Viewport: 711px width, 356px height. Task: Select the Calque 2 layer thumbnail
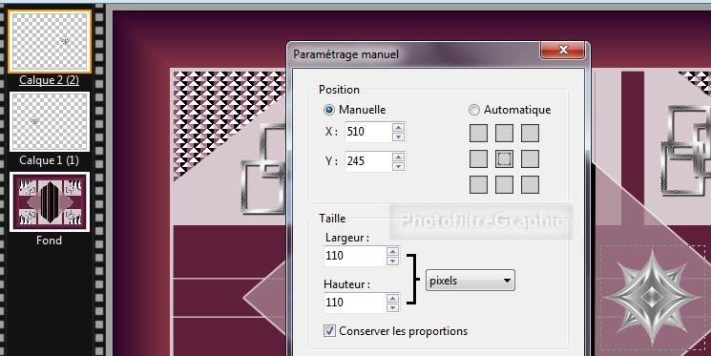click(50, 41)
